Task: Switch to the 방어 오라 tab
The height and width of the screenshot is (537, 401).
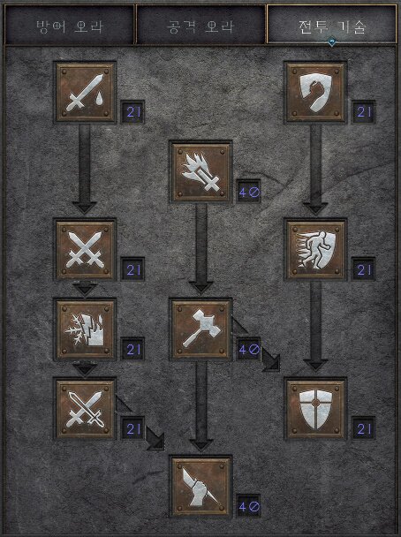Action: [x=70, y=26]
